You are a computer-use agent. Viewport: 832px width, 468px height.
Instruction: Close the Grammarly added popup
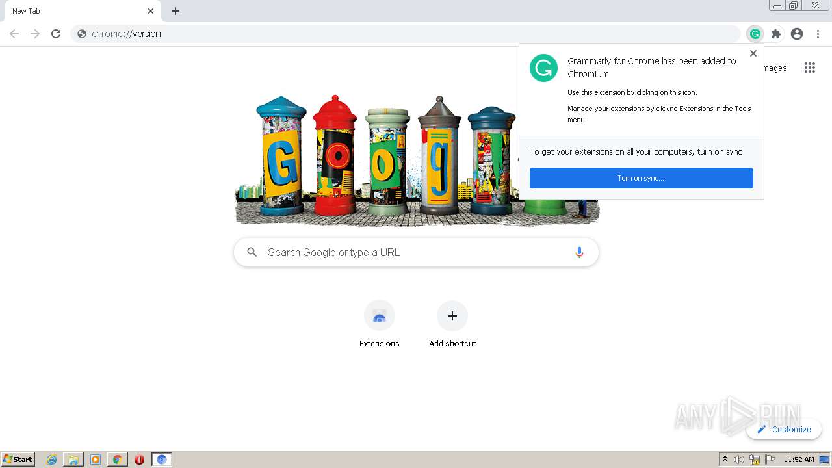tap(753, 53)
